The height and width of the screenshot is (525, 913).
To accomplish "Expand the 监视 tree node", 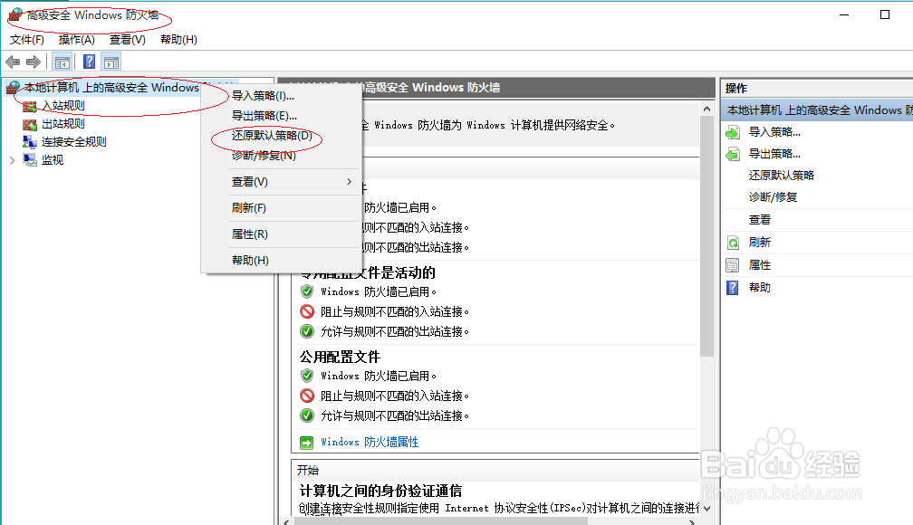I will 13,160.
